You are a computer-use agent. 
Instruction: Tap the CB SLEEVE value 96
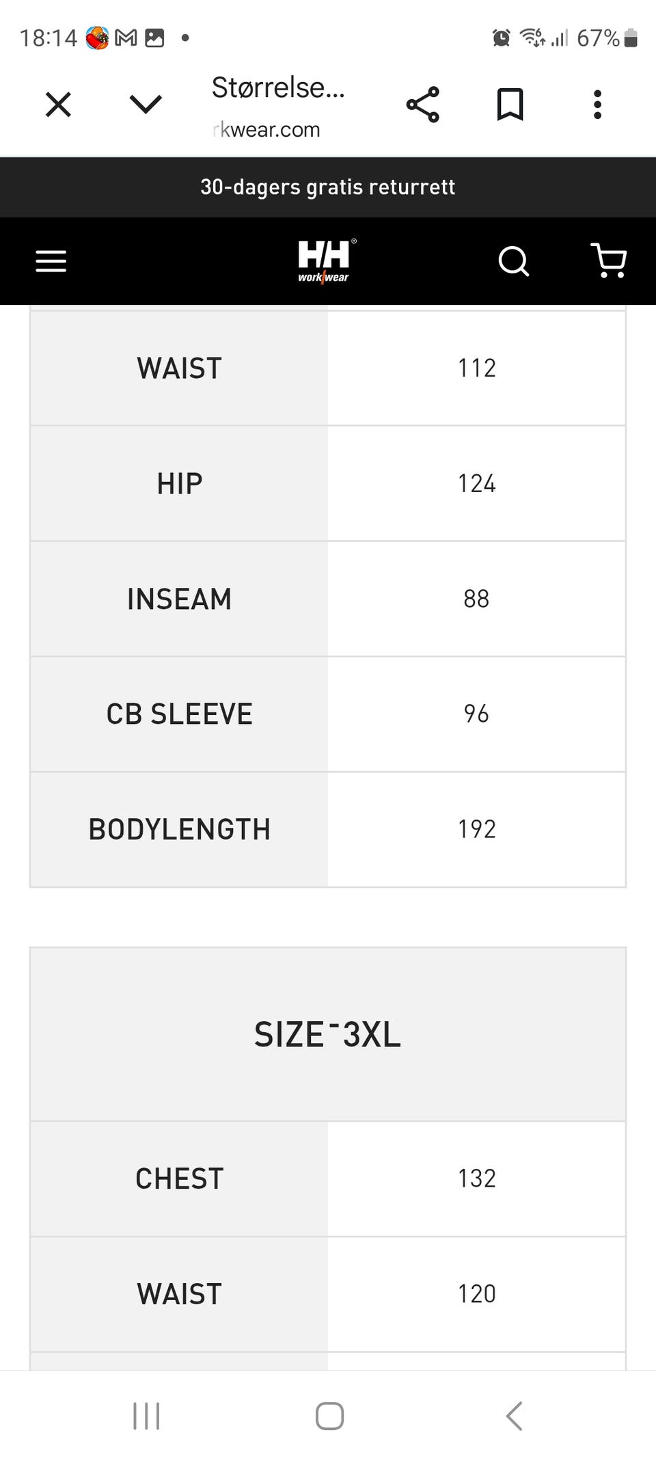tap(476, 714)
